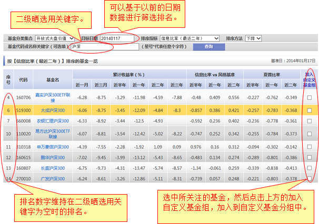Open the 嘉实沪深300ETF联接 fund link
Viewport: 319px width, 224px height.
point(53,98)
